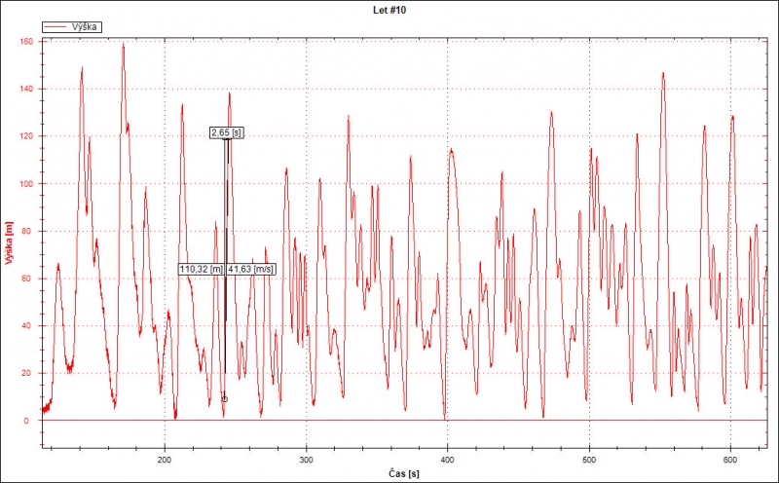Click the 2,65 [s] time label
779x483 pixels.
click(x=226, y=132)
